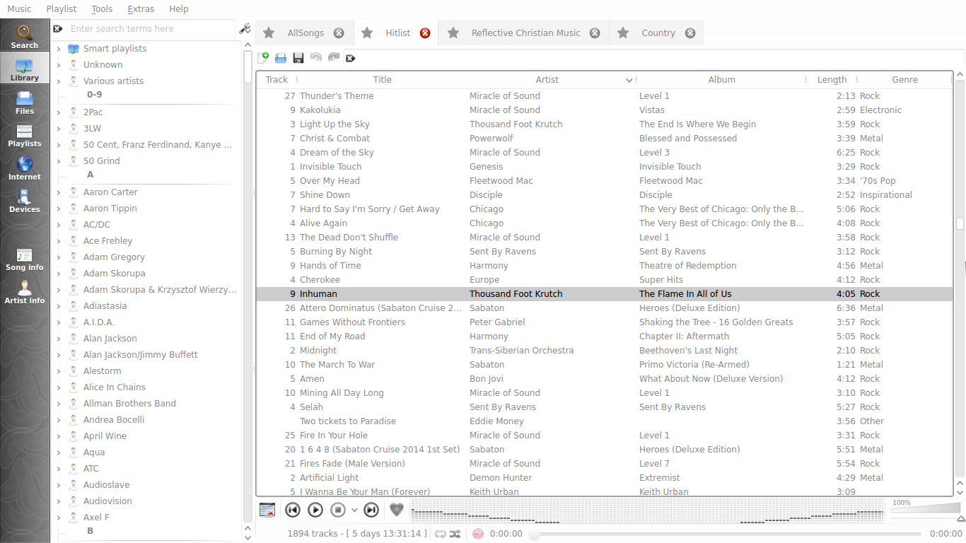The height and width of the screenshot is (543, 966).
Task: Focus the library search terms field
Action: pos(151,29)
